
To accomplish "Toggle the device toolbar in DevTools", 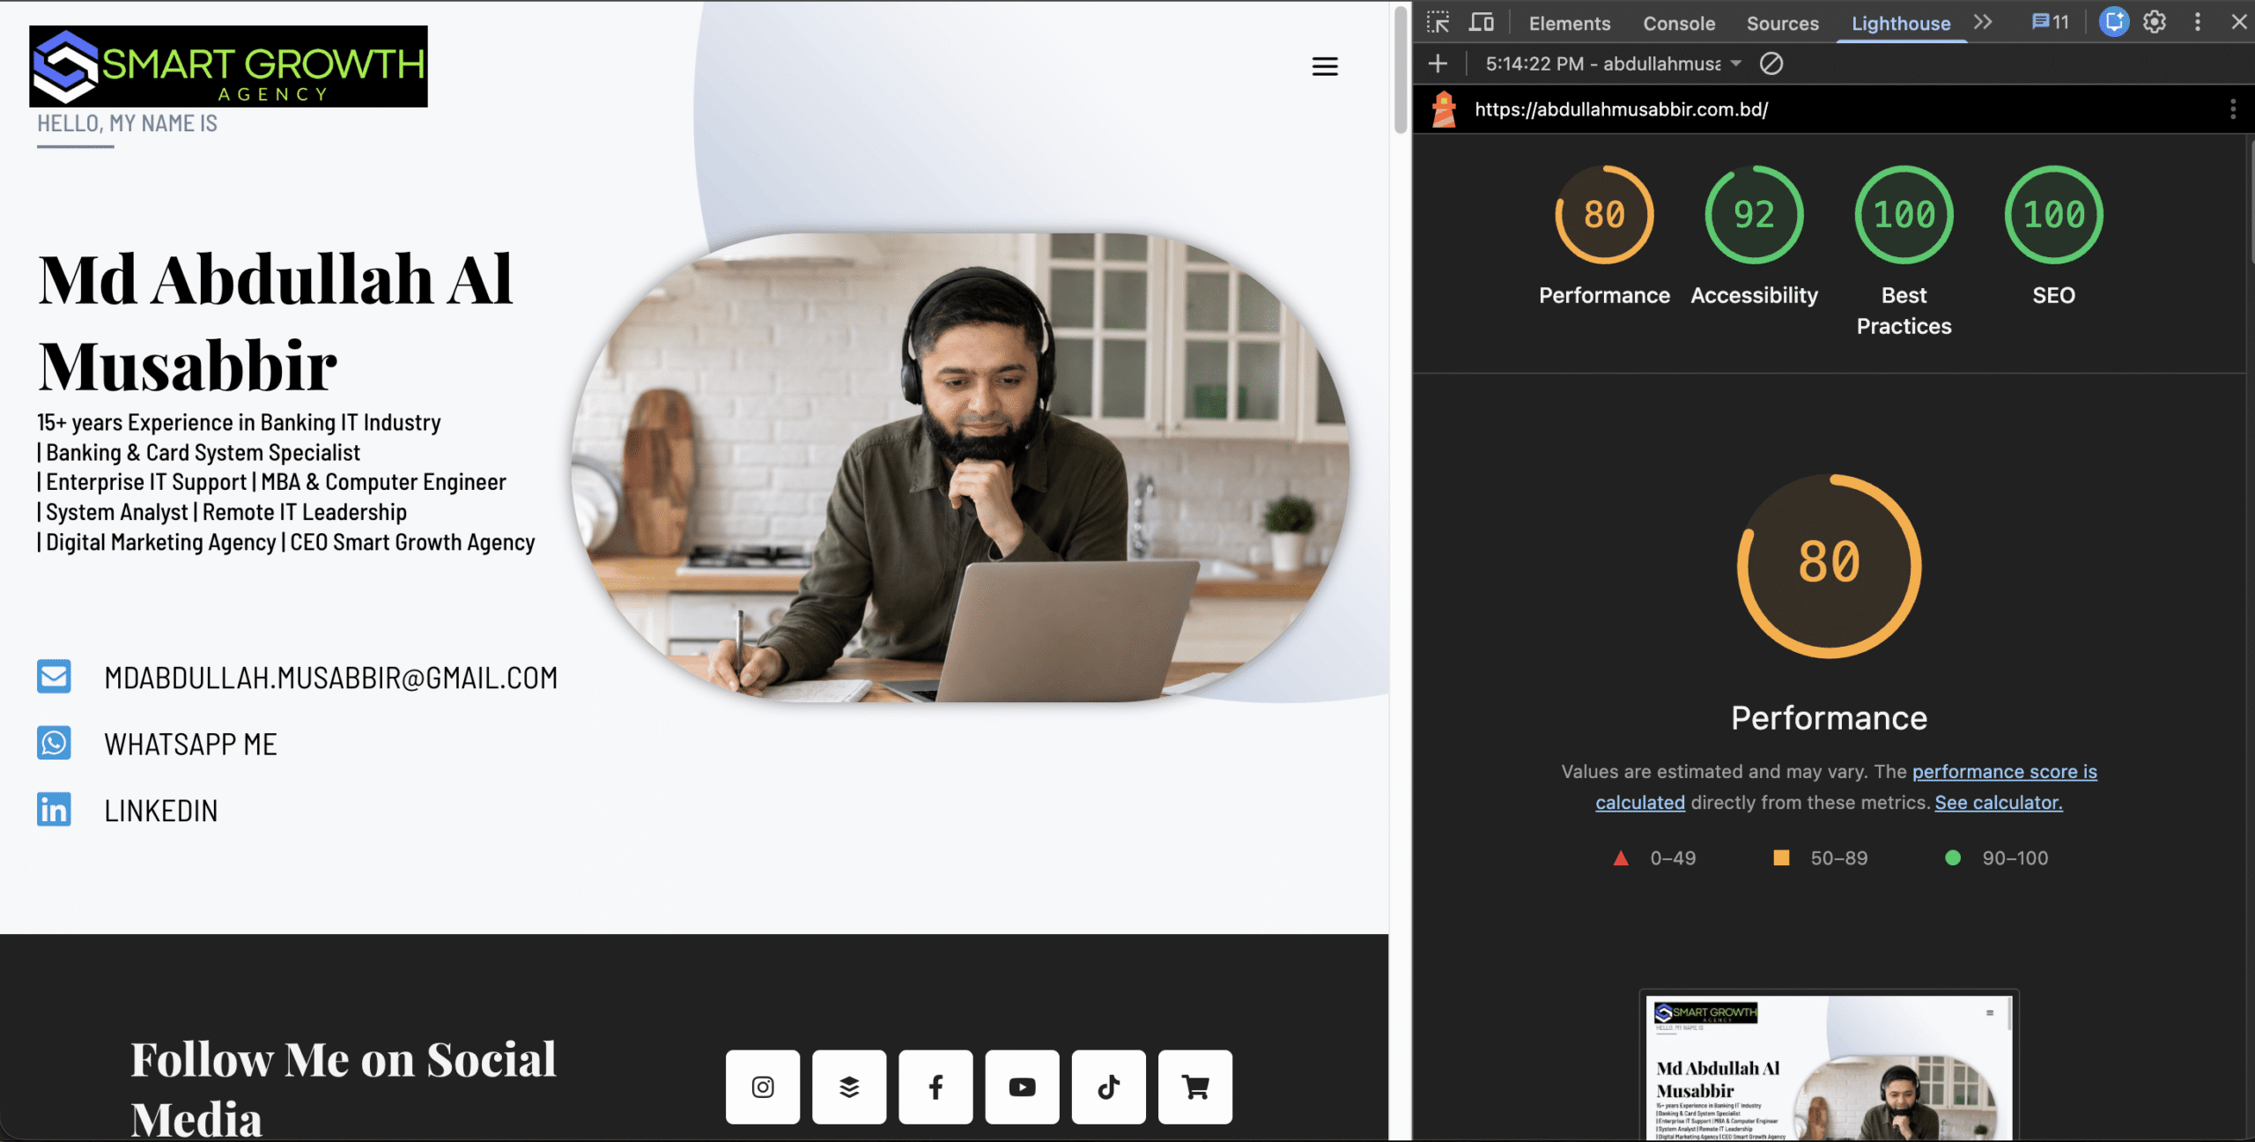I will 1482,23.
